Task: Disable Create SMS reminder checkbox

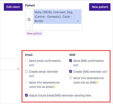Action: [71, 71]
